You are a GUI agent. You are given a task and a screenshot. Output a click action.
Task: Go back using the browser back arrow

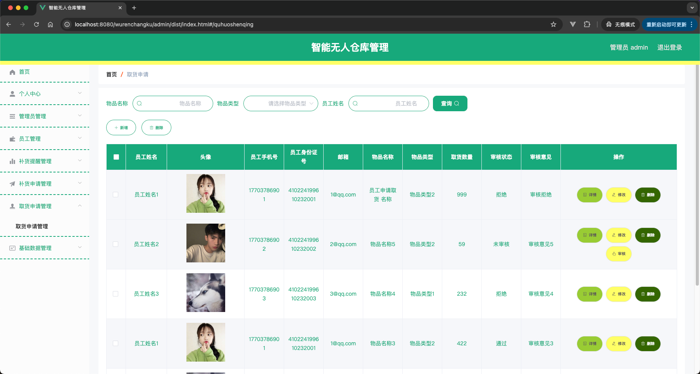[9, 24]
